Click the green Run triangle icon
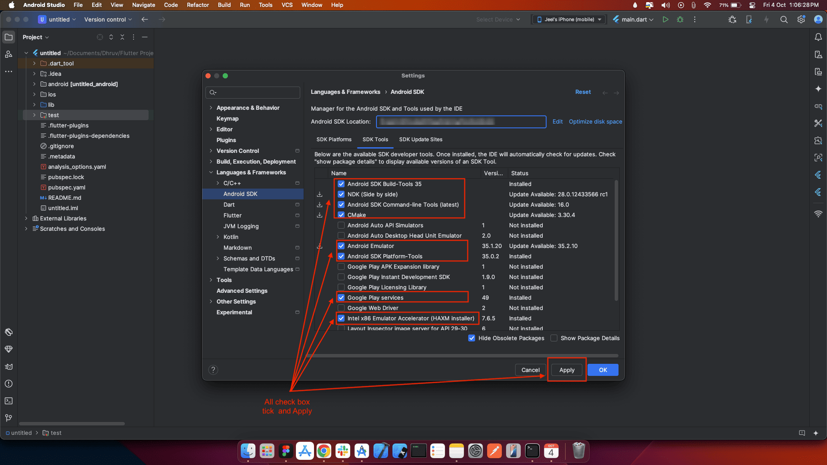This screenshot has width=827, height=465. 665,19
